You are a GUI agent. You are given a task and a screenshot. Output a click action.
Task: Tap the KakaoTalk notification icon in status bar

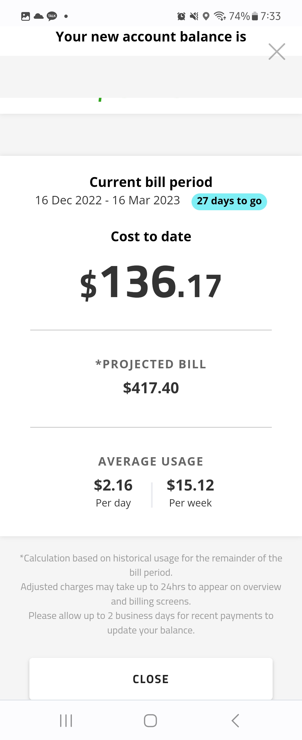coord(52,16)
